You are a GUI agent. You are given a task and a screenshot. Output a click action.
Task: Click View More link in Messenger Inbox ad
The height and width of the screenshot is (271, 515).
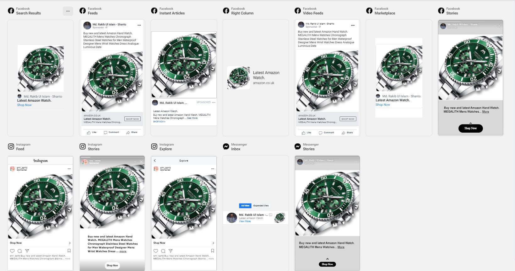pos(245,221)
